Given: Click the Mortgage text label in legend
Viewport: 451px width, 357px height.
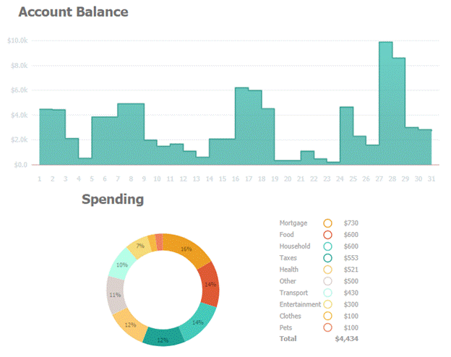Looking at the screenshot, I should (x=292, y=223).
